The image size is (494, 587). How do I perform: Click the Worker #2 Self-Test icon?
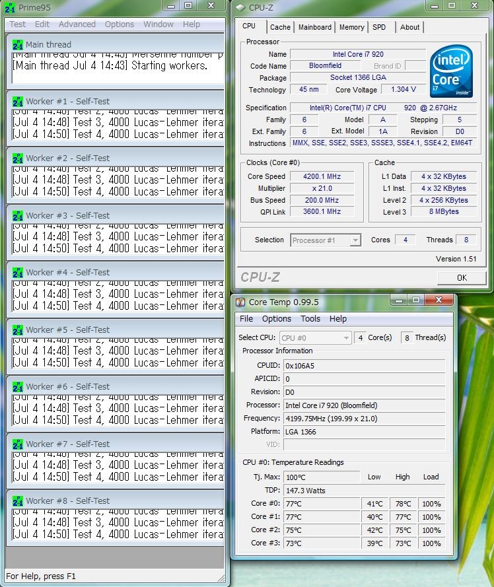[x=18, y=158]
